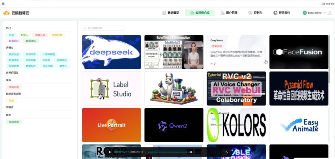Click the 00:01:25:27 elapsed time text
This screenshot has height=159, width=335.
pos(120,152)
